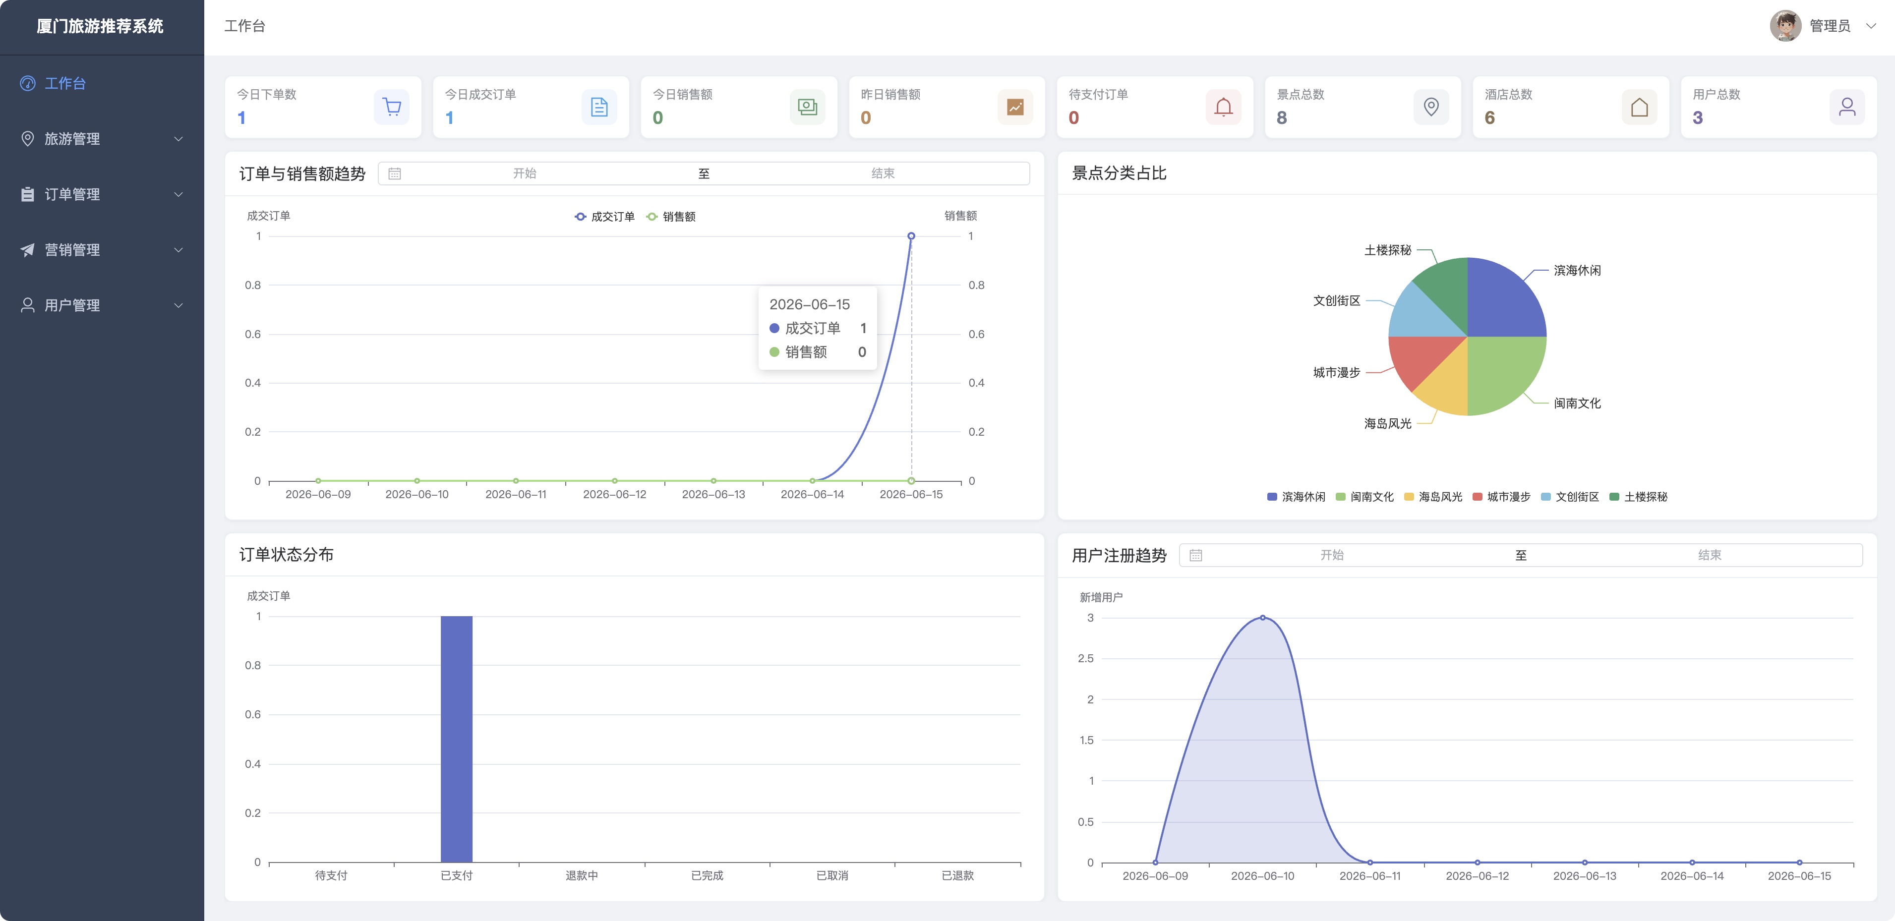Viewport: 1895px width, 921px height.
Task: Open the 订单管理 sidebar menu
Action: [102, 194]
